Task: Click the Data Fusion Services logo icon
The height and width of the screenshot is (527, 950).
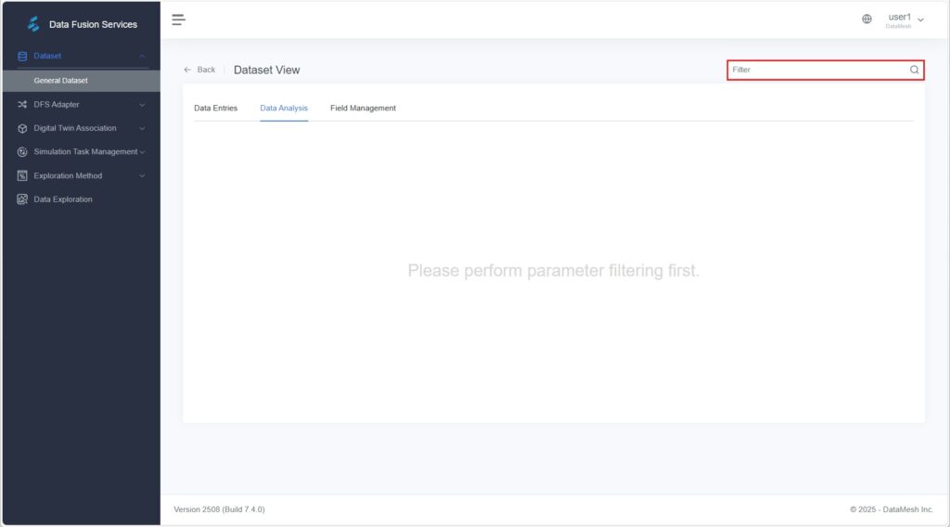Action: [34, 24]
